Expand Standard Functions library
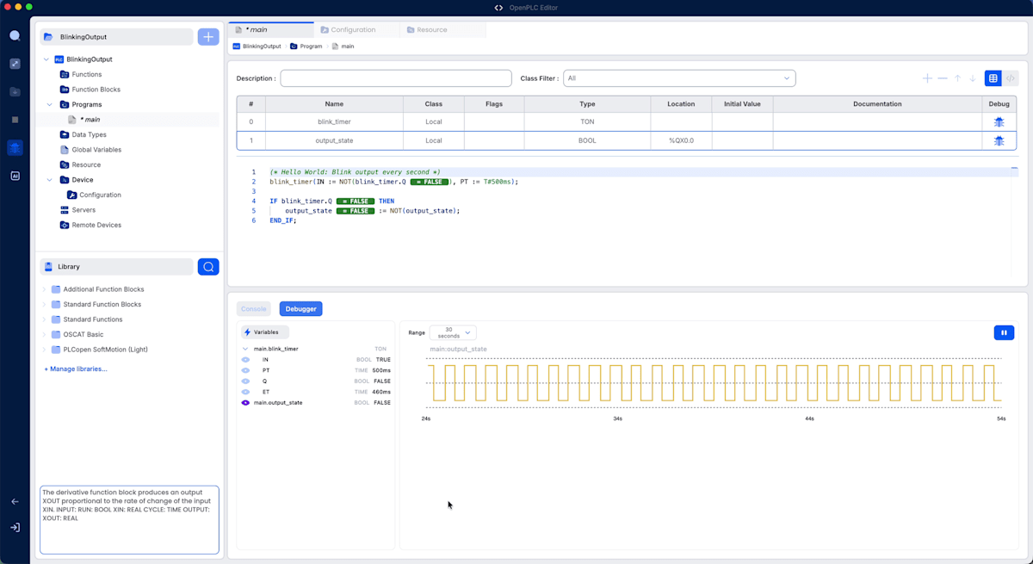 [x=44, y=319]
